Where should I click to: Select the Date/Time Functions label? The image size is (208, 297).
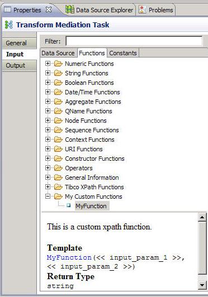92,92
